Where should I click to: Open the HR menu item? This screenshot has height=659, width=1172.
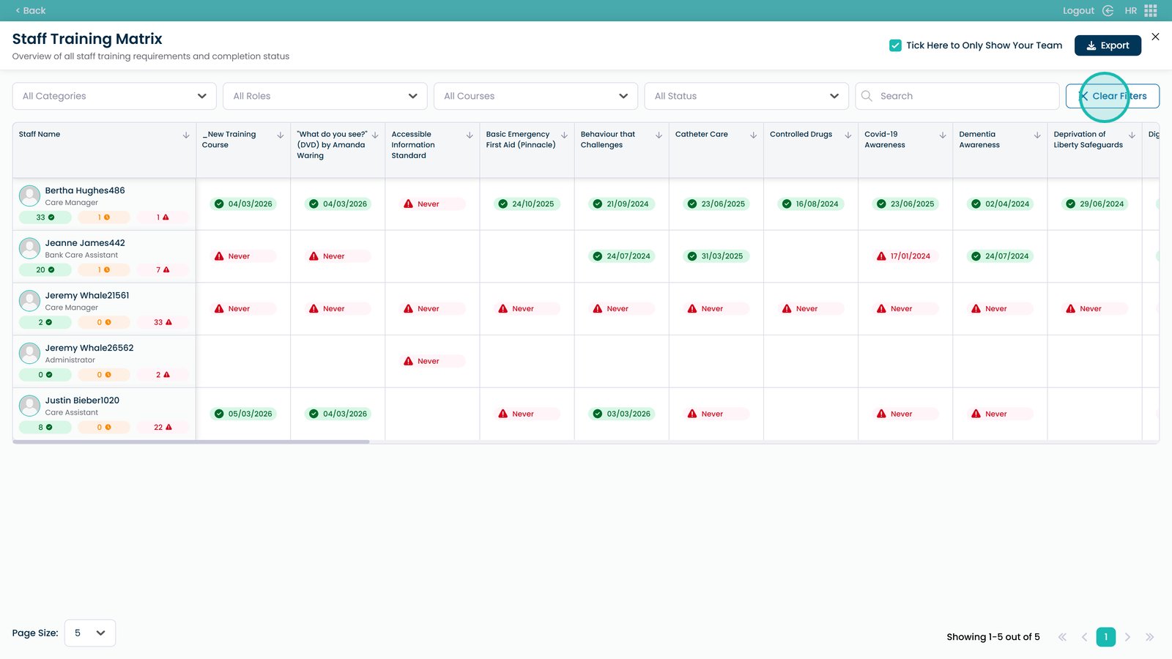point(1130,10)
